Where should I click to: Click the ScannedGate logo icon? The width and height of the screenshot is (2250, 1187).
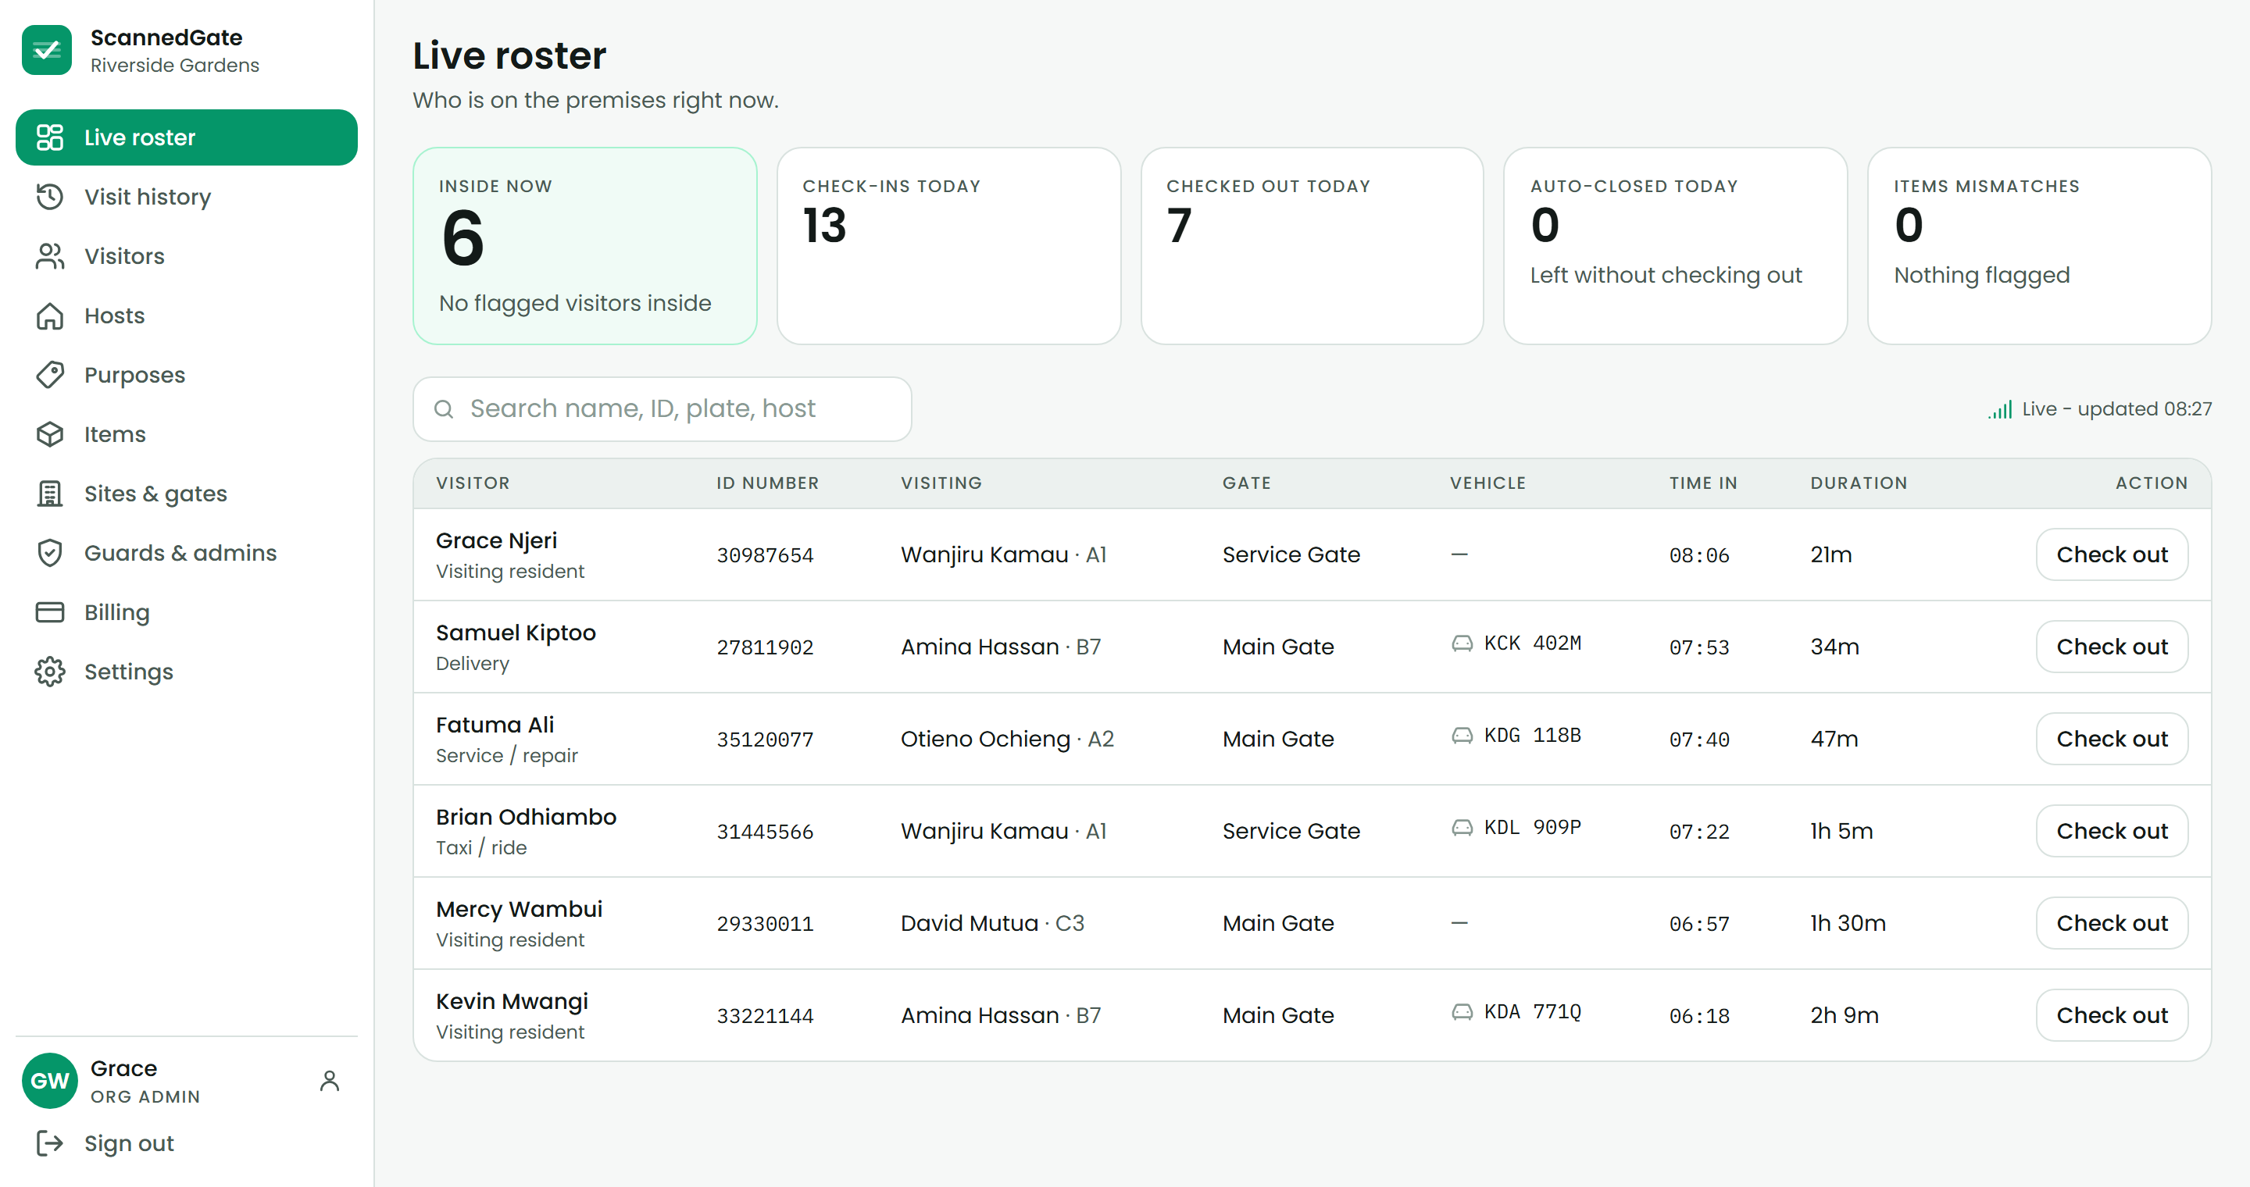click(x=46, y=50)
